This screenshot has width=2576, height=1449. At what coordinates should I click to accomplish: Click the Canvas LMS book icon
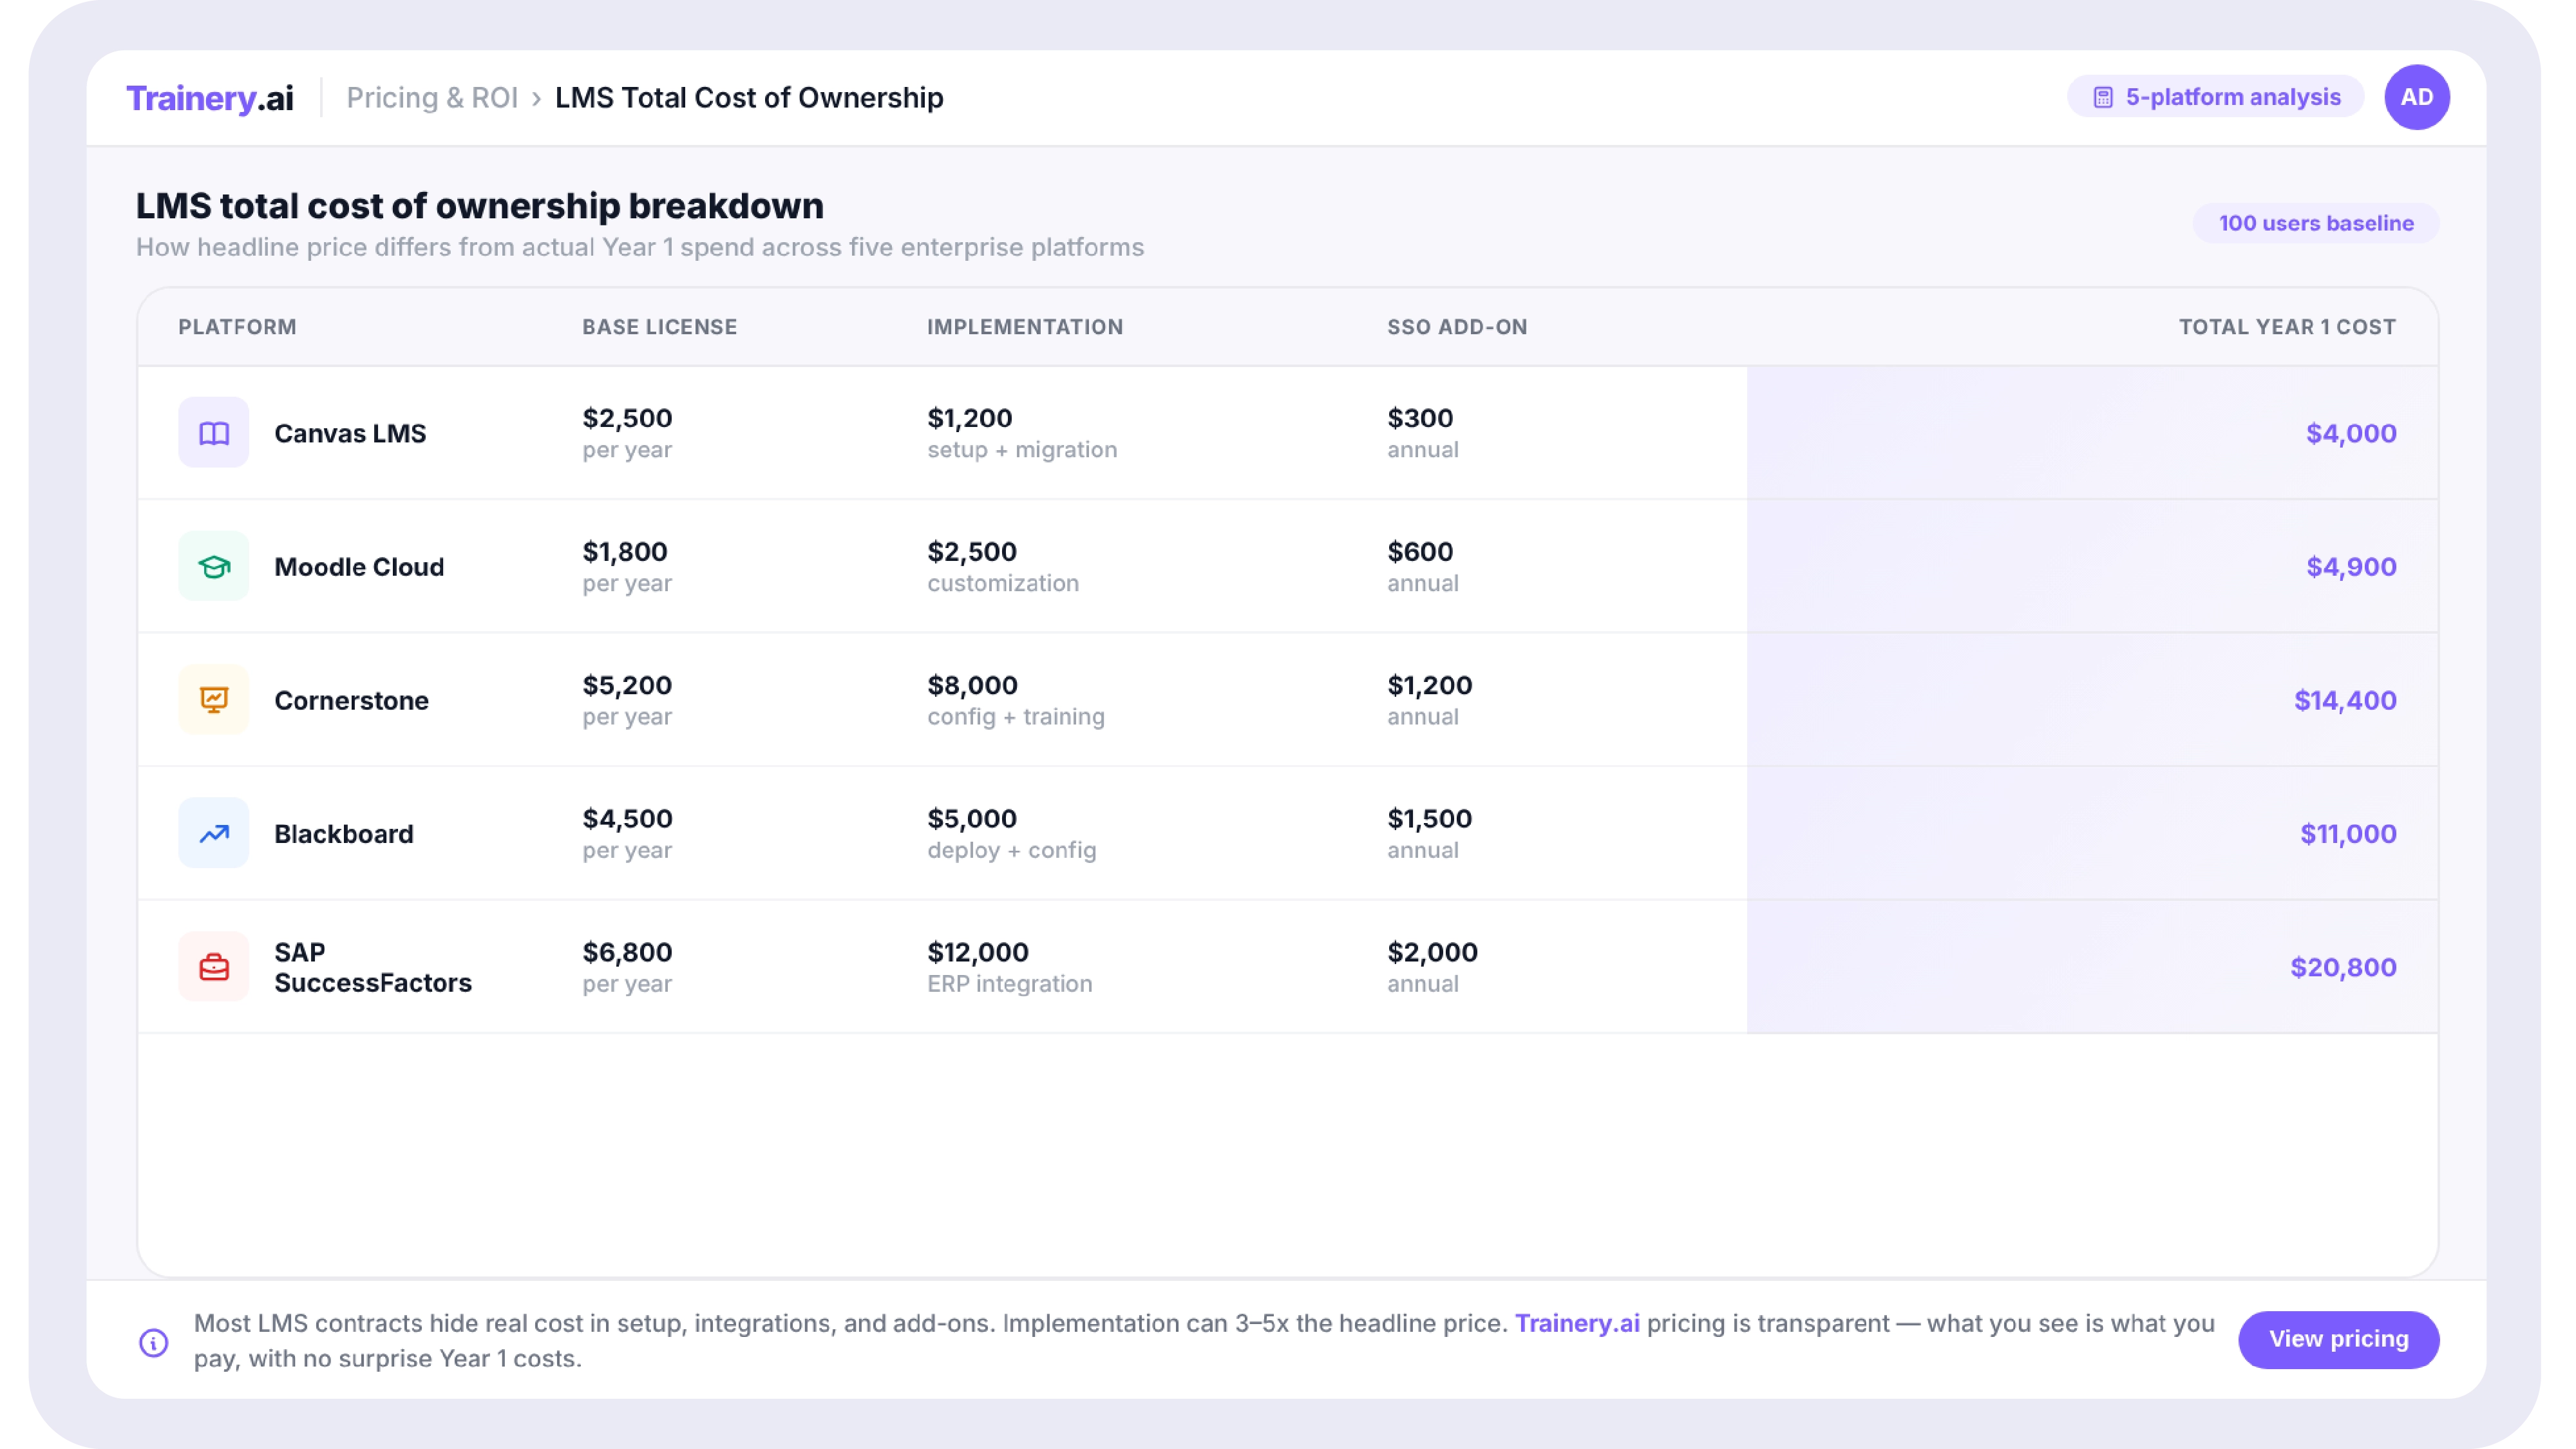click(x=214, y=433)
